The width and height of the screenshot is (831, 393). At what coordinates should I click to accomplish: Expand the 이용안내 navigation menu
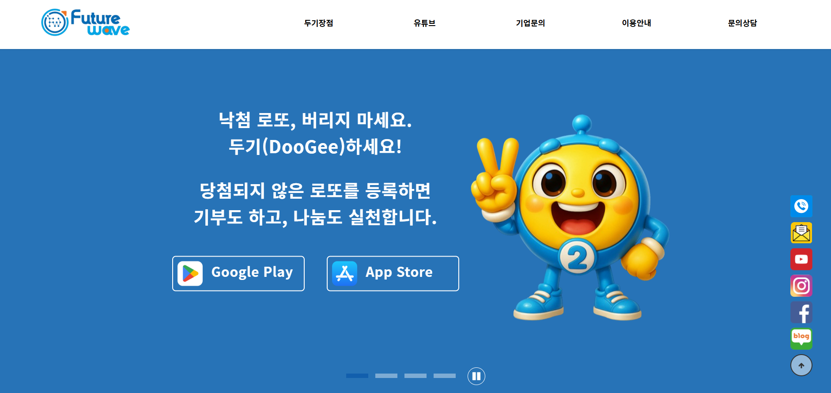[636, 23]
